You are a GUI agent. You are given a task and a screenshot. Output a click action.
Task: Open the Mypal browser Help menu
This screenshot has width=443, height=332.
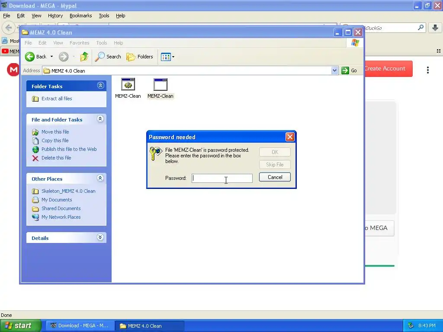pos(121,16)
